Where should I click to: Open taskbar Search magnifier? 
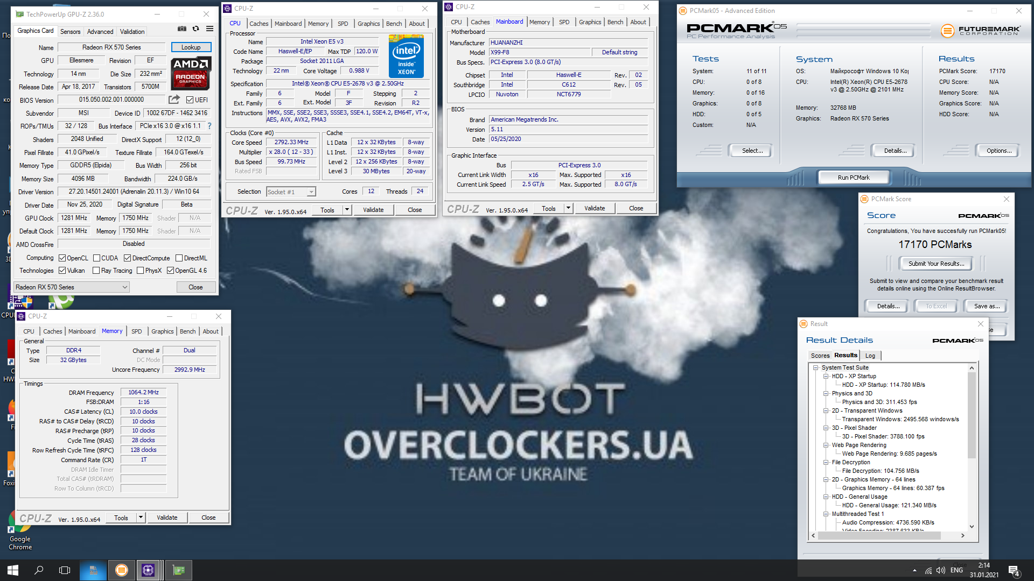click(39, 570)
